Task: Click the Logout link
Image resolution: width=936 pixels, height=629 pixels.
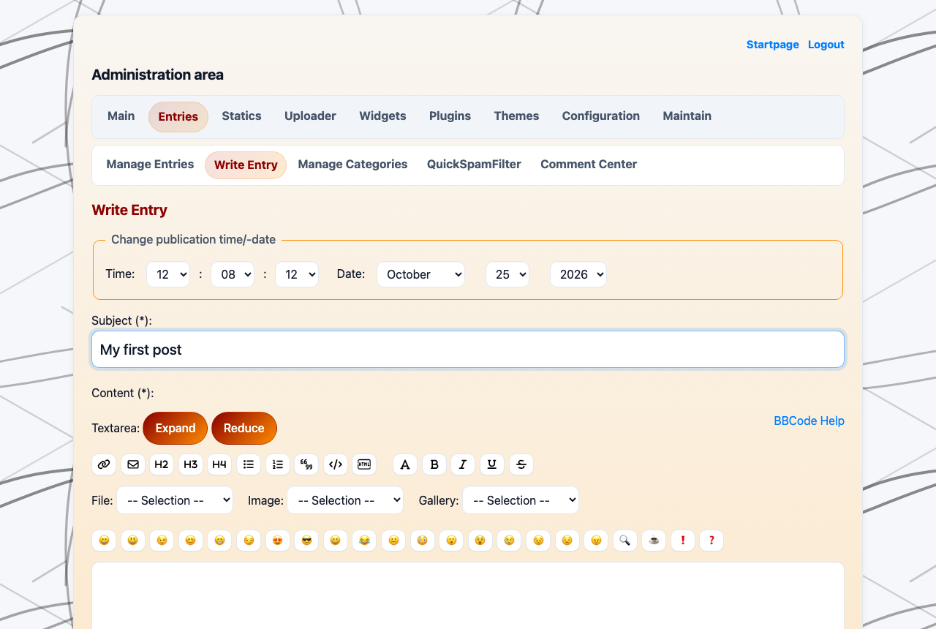Action: click(x=826, y=45)
